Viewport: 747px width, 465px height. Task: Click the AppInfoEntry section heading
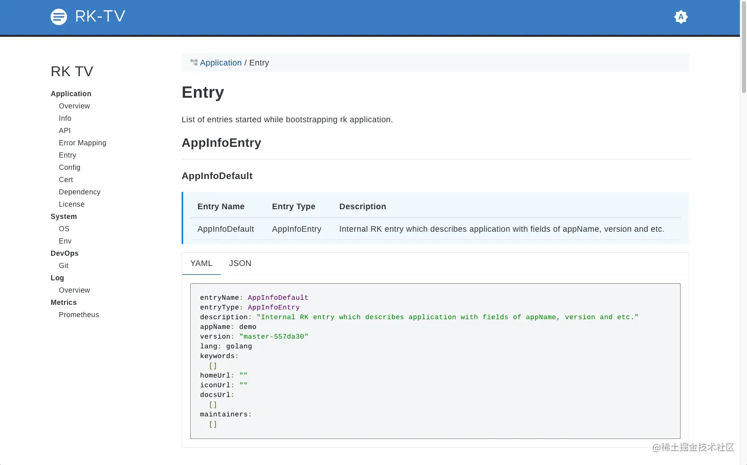point(222,143)
